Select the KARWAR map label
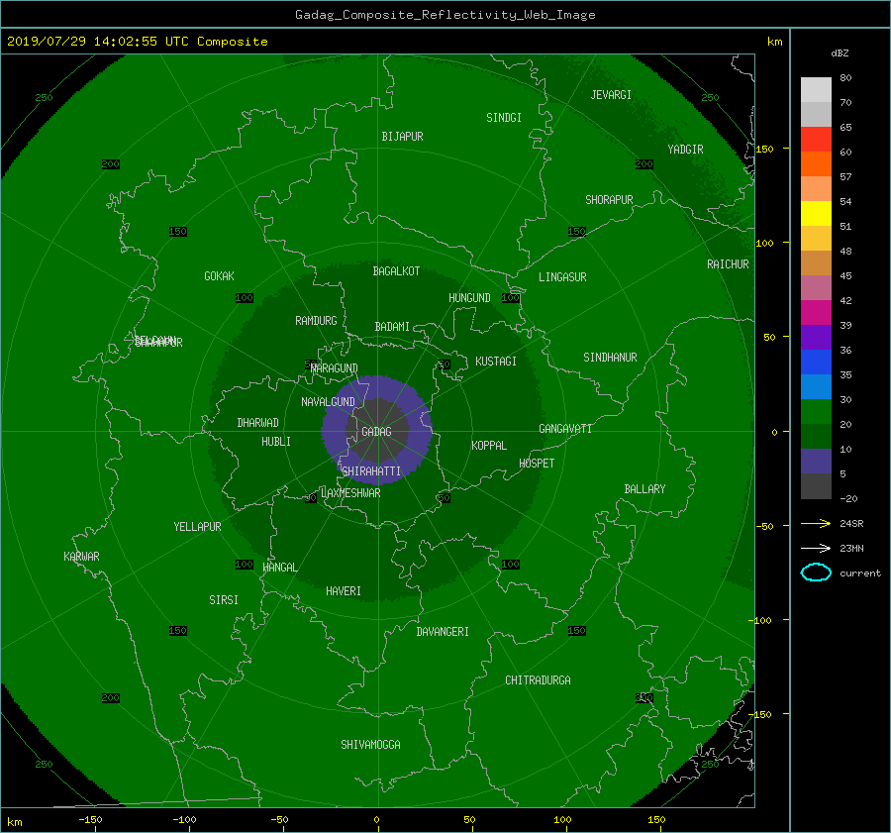 pyautogui.click(x=81, y=557)
